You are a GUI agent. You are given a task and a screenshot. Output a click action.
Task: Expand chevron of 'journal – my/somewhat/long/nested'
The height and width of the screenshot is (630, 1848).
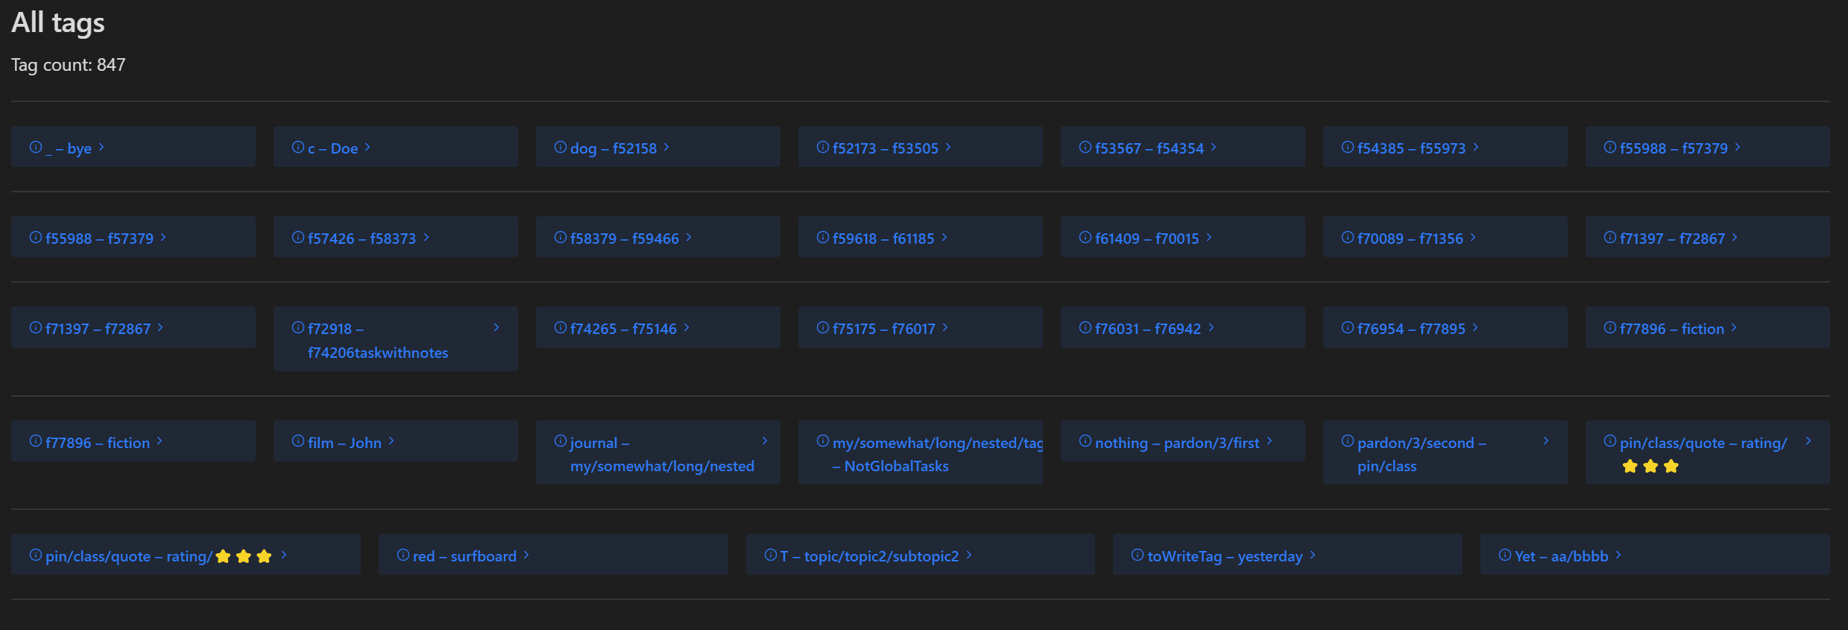point(765,441)
